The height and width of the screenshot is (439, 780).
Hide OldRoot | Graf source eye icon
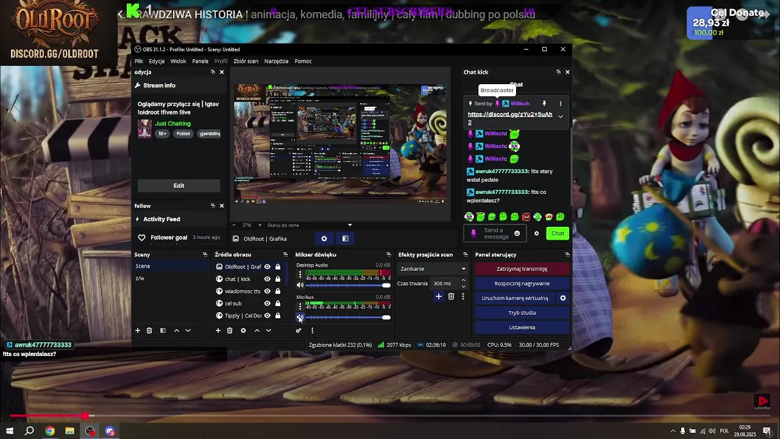pyautogui.click(x=267, y=266)
